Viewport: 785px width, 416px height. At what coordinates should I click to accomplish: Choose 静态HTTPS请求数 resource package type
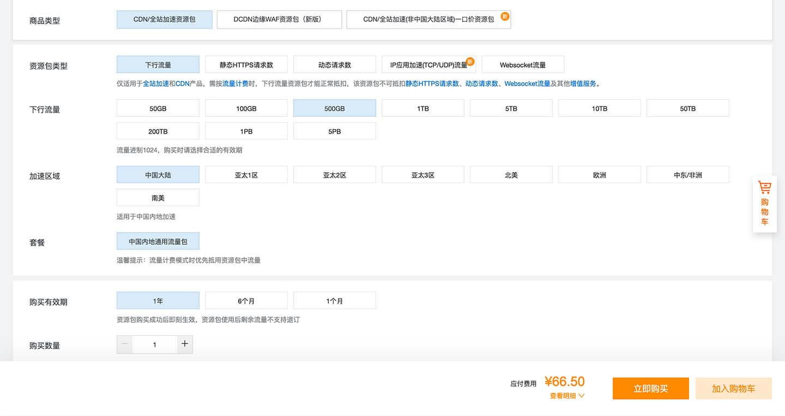point(246,64)
